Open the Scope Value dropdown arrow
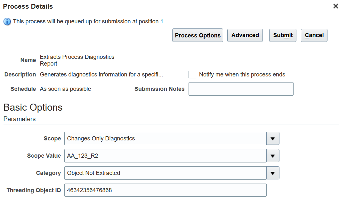The image size is (339, 197). click(x=273, y=156)
